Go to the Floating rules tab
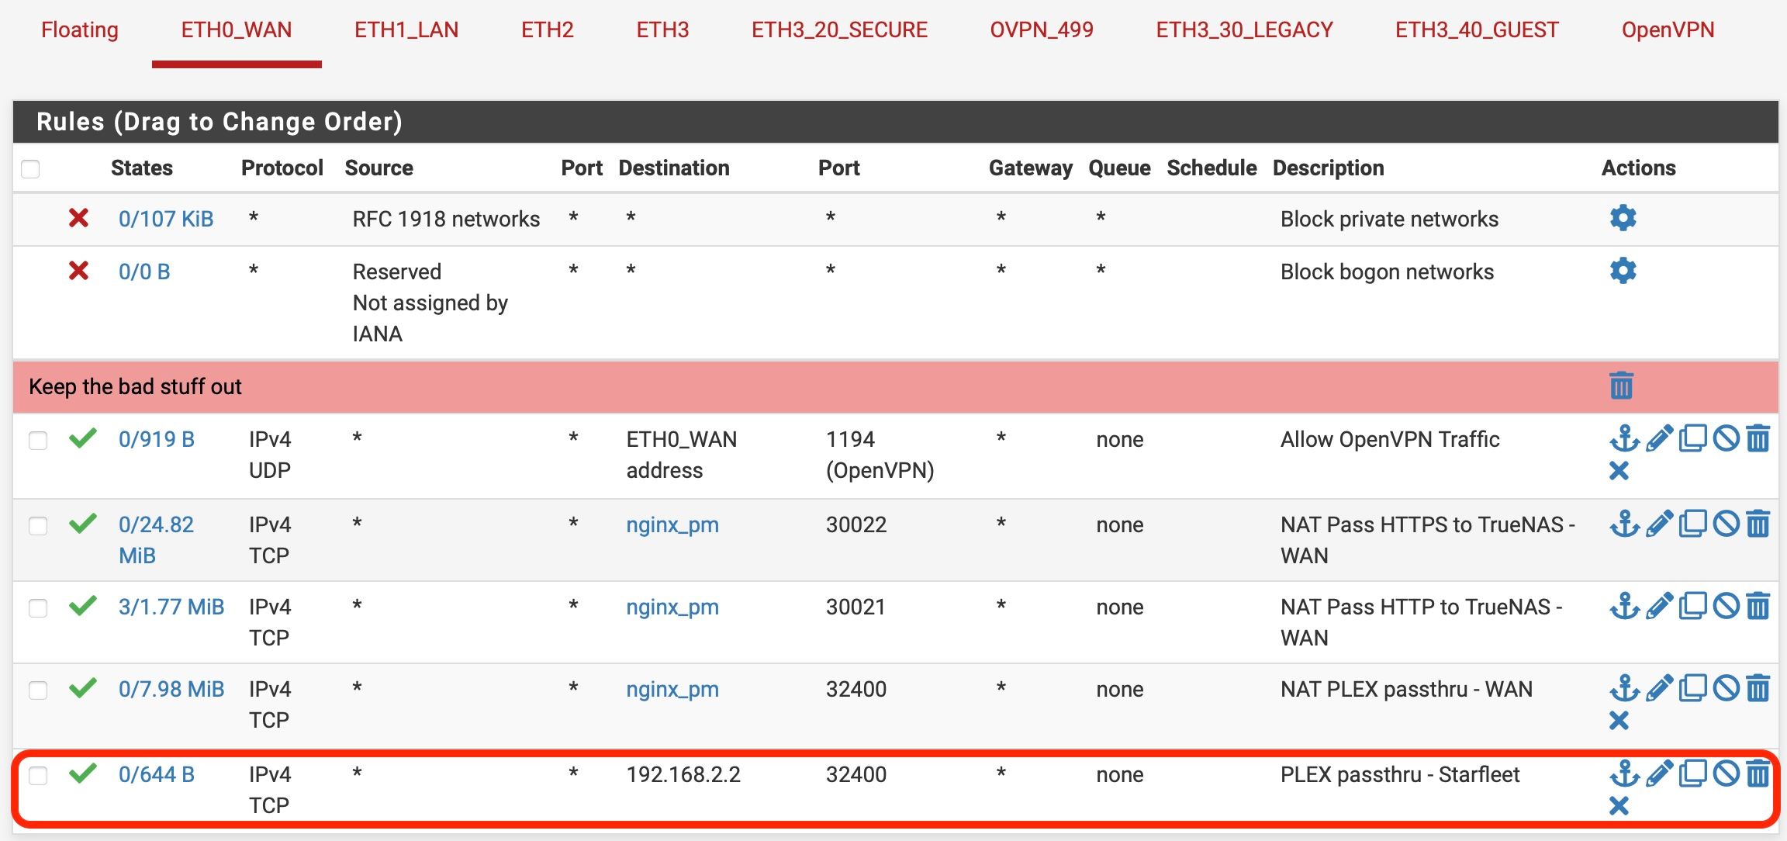The width and height of the screenshot is (1787, 841). pos(80,30)
